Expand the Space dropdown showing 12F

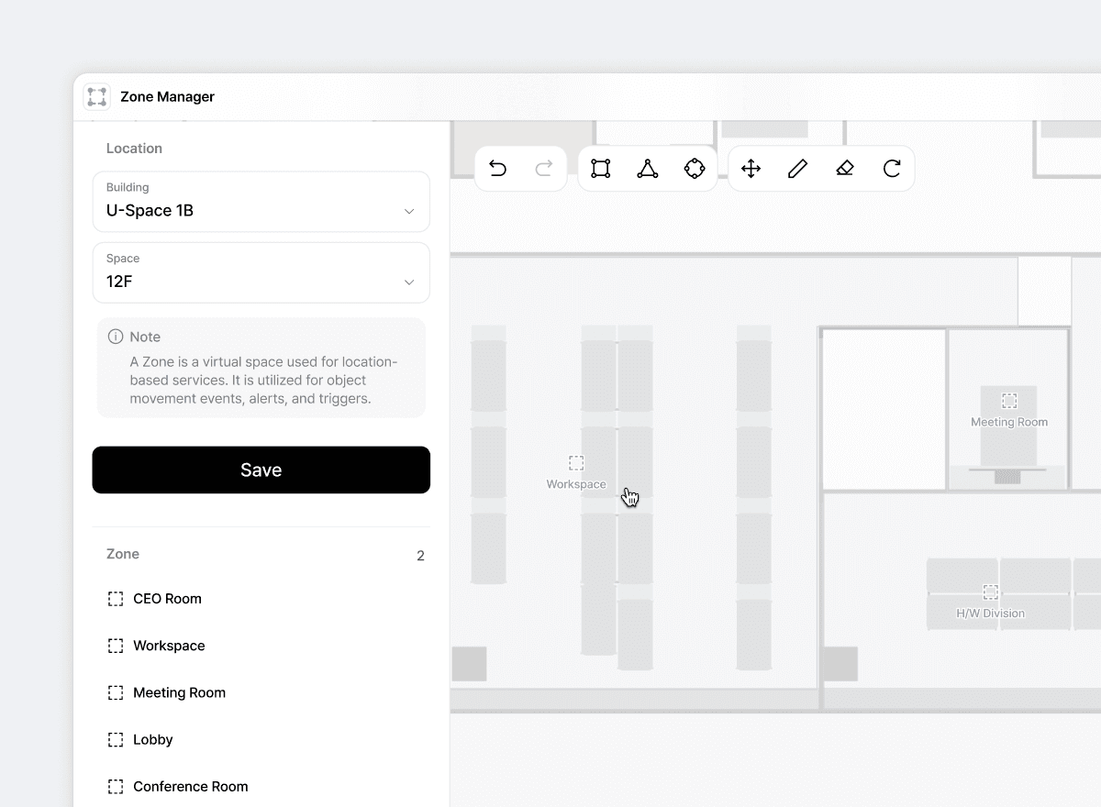click(x=261, y=272)
